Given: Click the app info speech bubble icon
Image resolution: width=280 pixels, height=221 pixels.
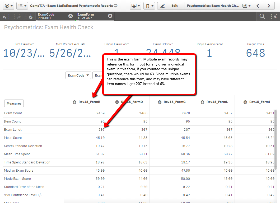Looking at the screenshot, I should click(115, 6).
